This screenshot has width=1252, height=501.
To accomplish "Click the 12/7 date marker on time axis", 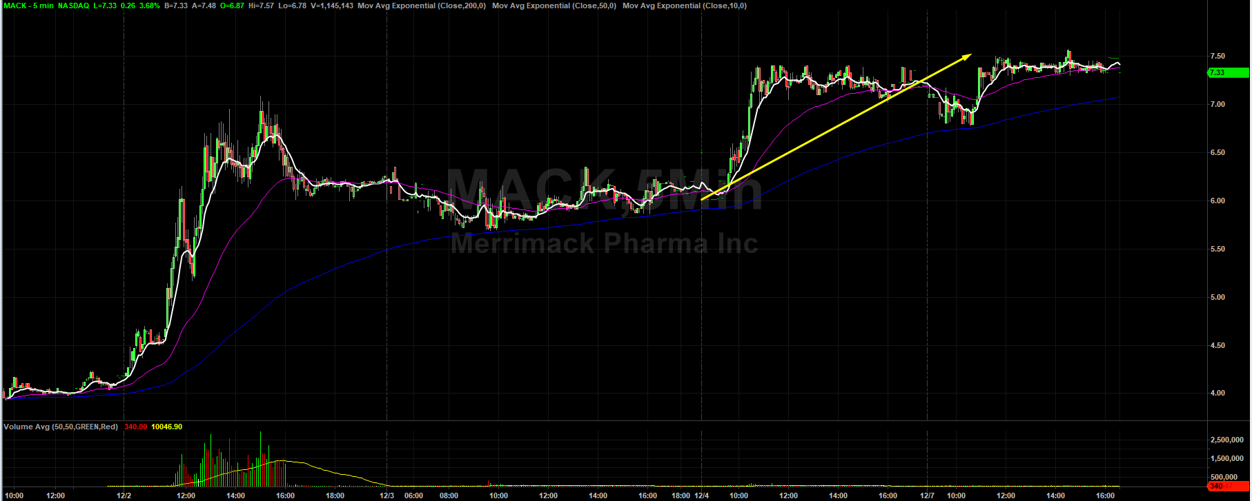I will [927, 495].
